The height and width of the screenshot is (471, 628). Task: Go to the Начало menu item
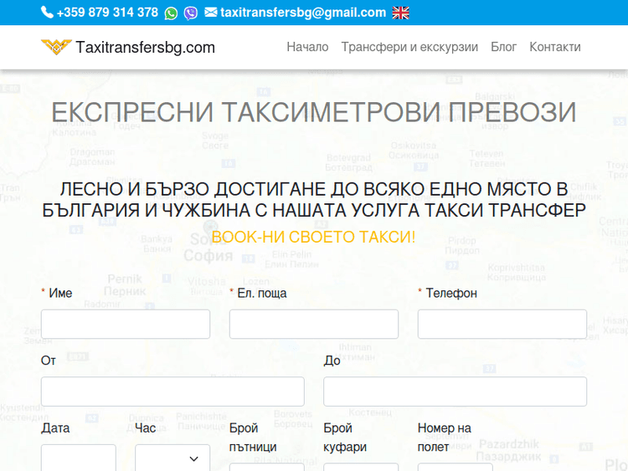tap(307, 47)
